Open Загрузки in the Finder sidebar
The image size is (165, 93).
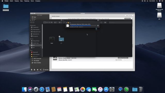click(35, 36)
